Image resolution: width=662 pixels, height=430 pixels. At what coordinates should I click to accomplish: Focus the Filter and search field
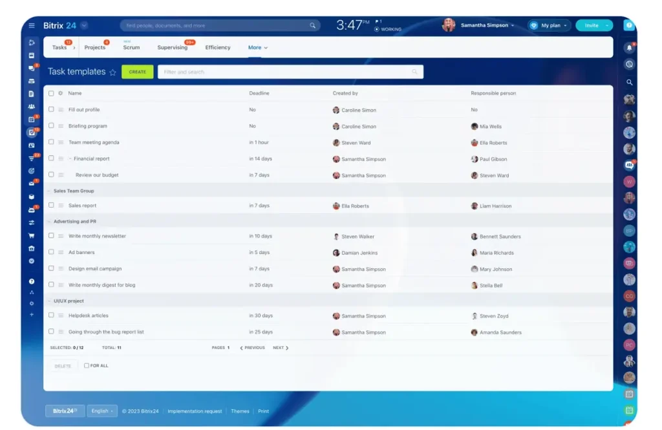[284, 72]
